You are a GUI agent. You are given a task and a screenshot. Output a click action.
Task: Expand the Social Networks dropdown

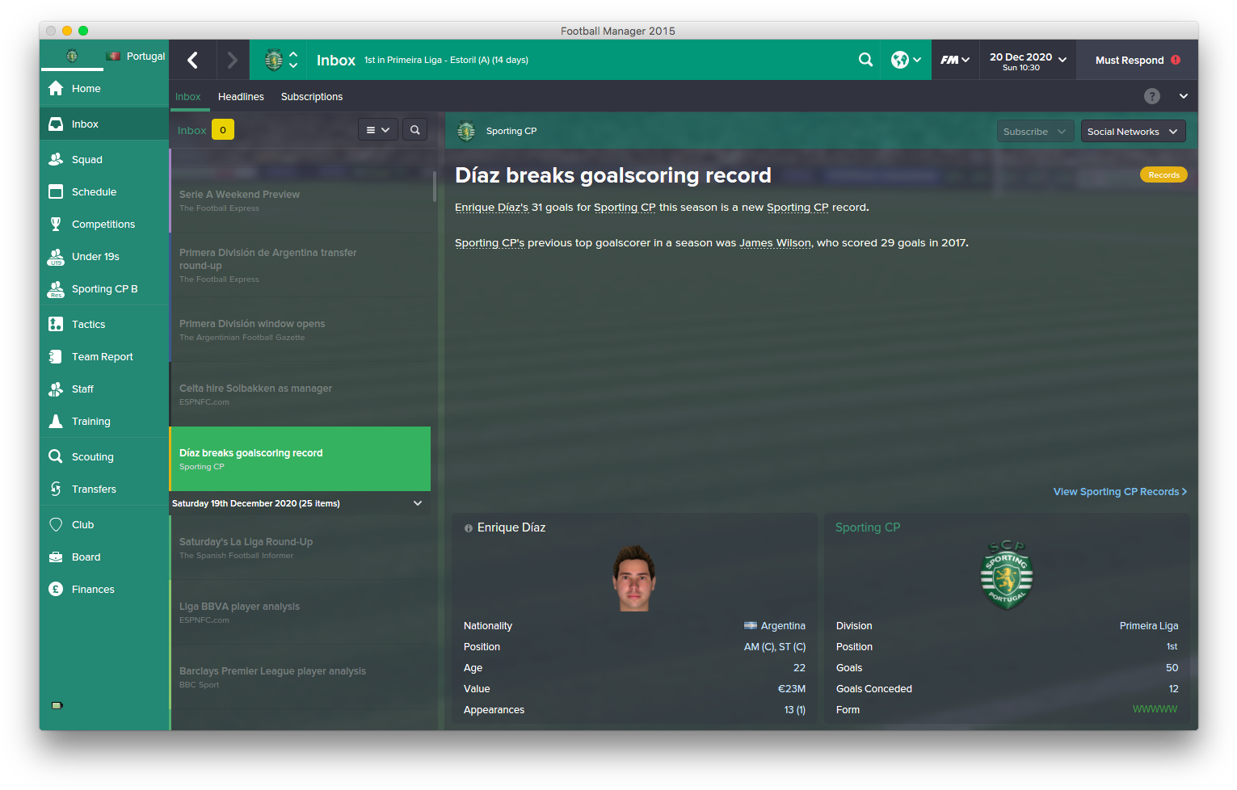tap(1133, 132)
